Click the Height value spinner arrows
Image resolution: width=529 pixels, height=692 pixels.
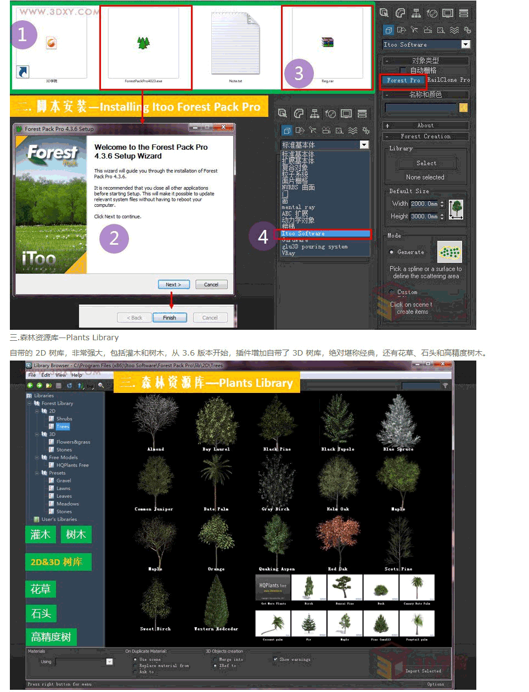[x=442, y=216]
